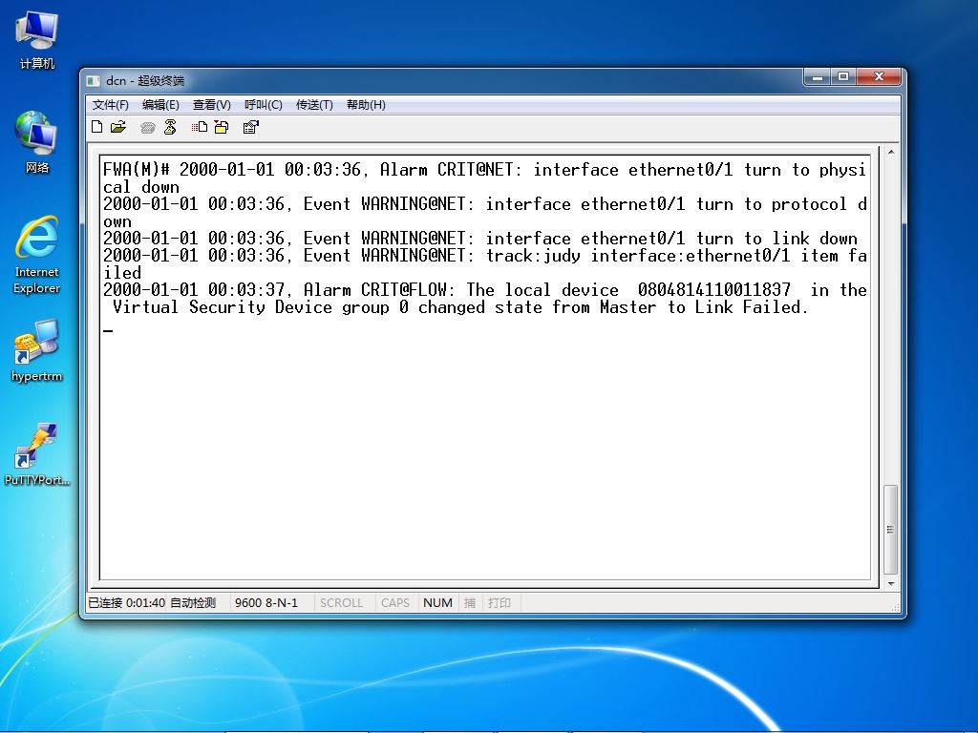Image resolution: width=978 pixels, height=733 pixels.
Task: Open the 文件(F) menu
Action: click(x=111, y=105)
